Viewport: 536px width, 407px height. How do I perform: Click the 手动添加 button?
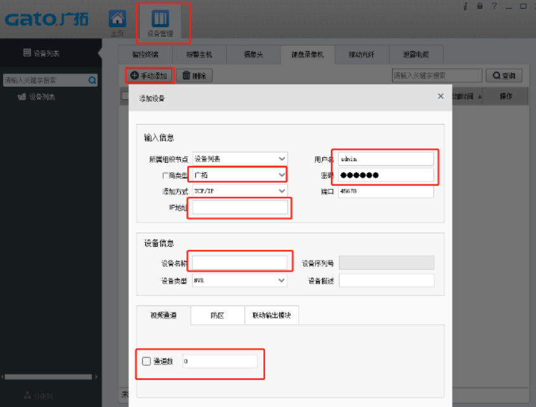pos(150,75)
